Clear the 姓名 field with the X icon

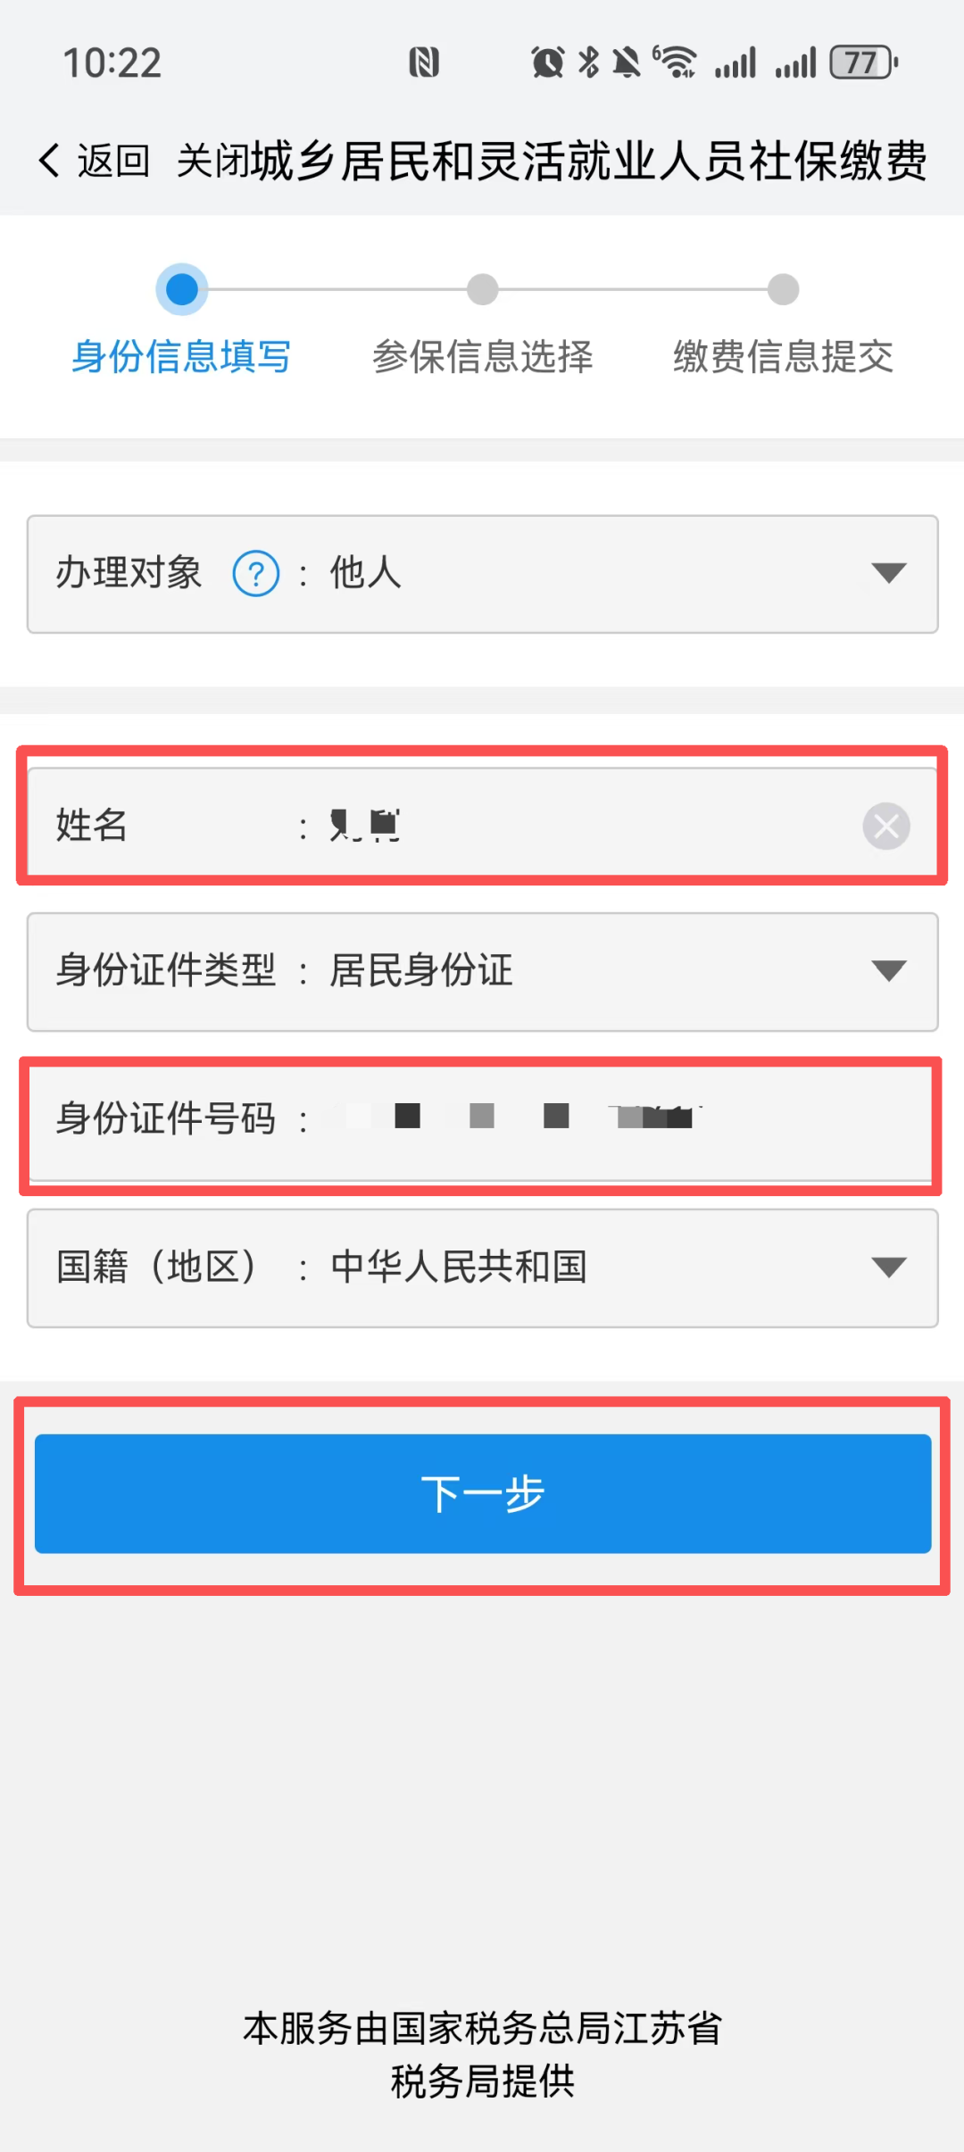[x=886, y=826]
